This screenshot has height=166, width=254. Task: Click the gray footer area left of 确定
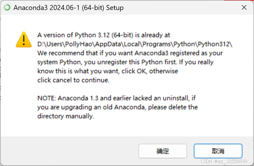pos(70,151)
